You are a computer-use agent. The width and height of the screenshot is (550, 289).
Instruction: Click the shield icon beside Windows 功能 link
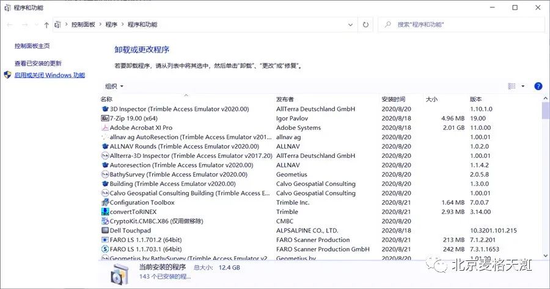point(8,75)
